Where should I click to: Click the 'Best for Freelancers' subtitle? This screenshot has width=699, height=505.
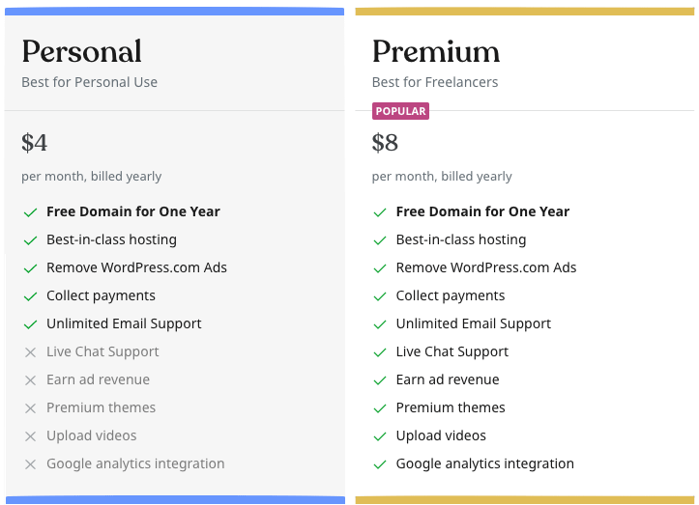(435, 82)
